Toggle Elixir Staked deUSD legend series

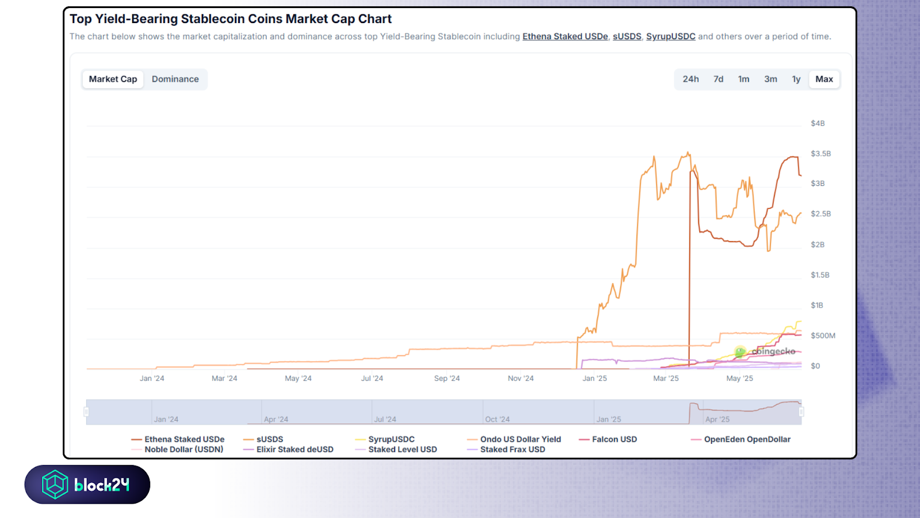click(288, 450)
